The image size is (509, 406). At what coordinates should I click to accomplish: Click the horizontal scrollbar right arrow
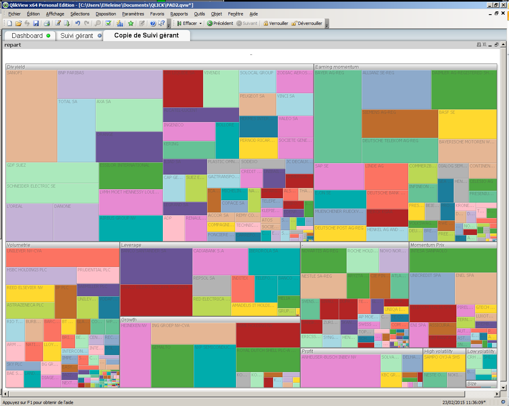(498, 394)
